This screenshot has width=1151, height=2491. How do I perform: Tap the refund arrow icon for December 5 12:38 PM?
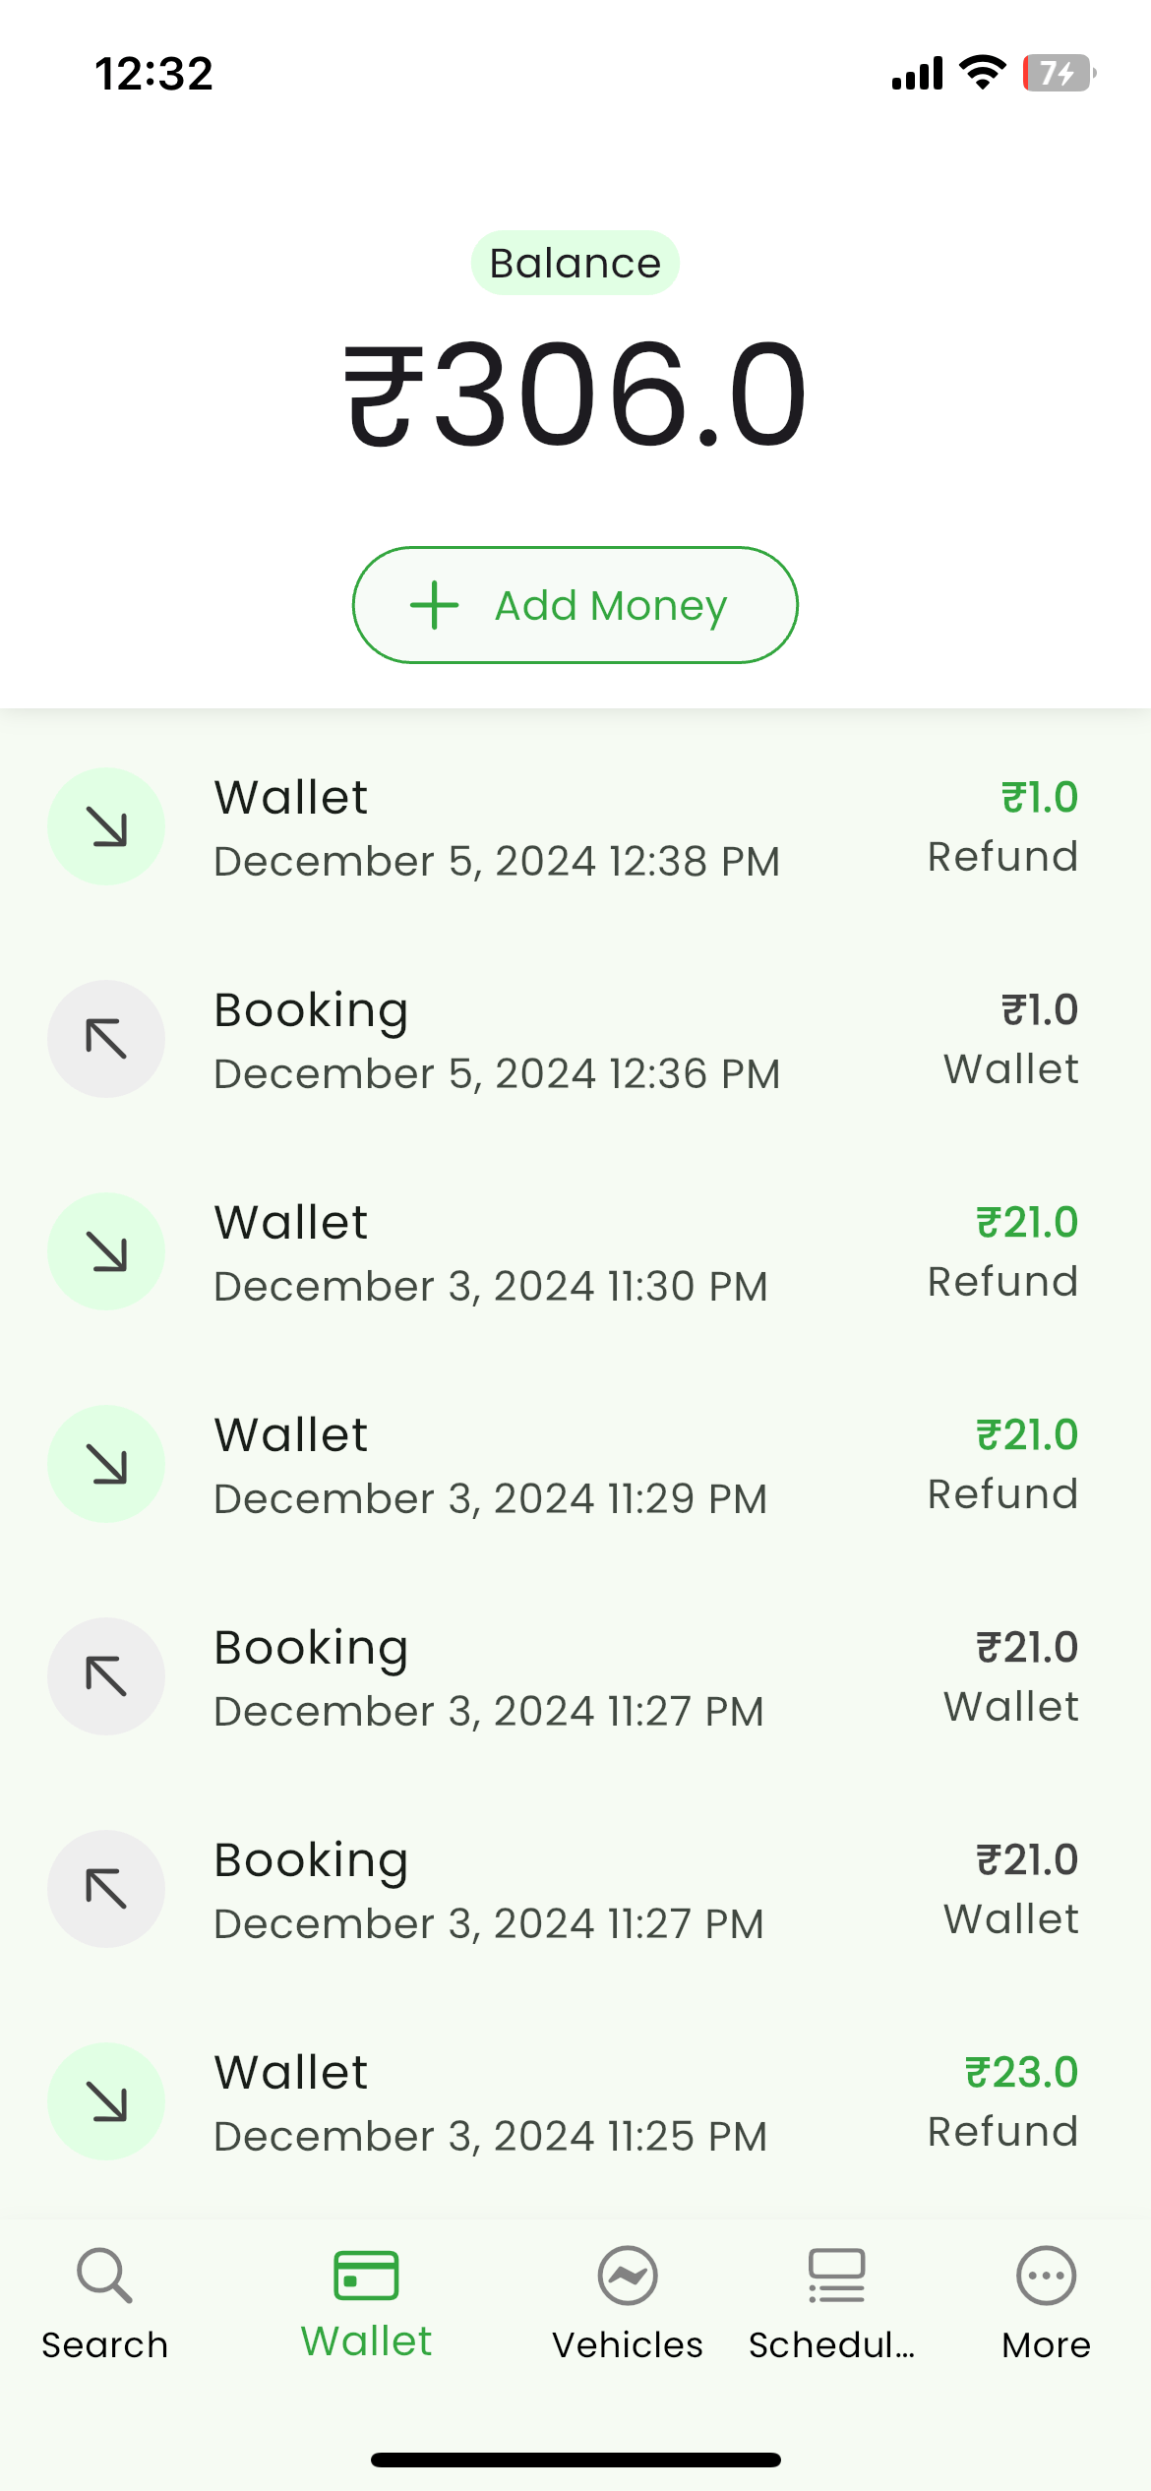point(106,826)
